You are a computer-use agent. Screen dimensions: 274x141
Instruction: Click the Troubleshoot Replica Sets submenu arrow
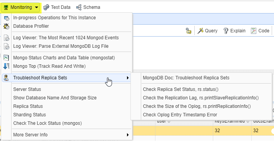[x=128, y=78]
